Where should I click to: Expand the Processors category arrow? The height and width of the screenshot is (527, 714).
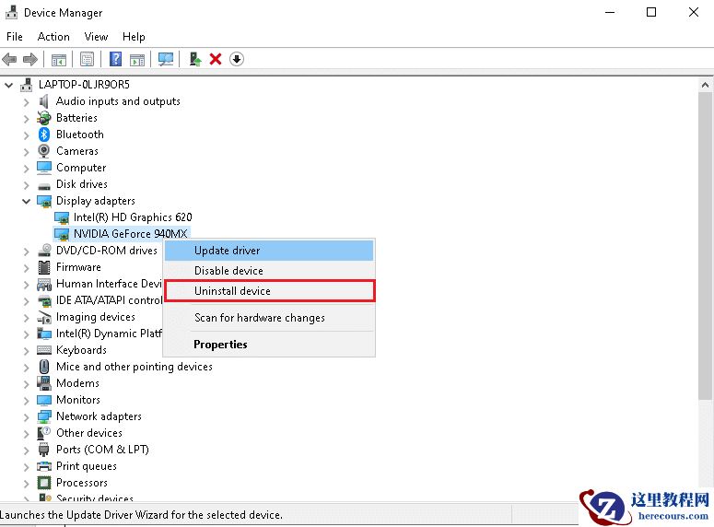pos(27,484)
